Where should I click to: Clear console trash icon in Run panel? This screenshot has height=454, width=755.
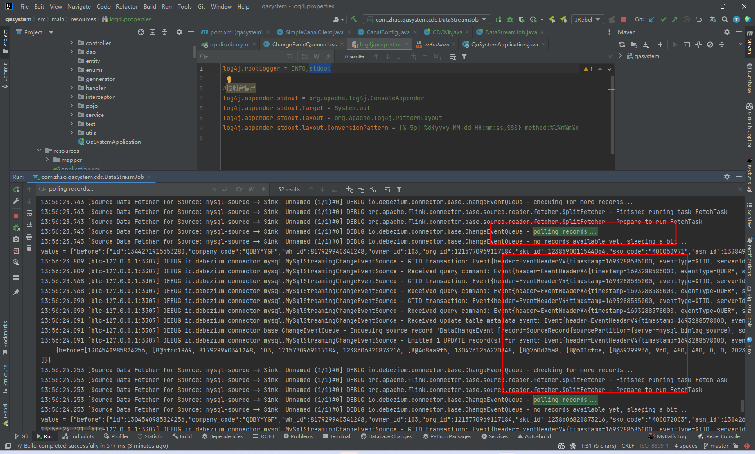click(29, 248)
